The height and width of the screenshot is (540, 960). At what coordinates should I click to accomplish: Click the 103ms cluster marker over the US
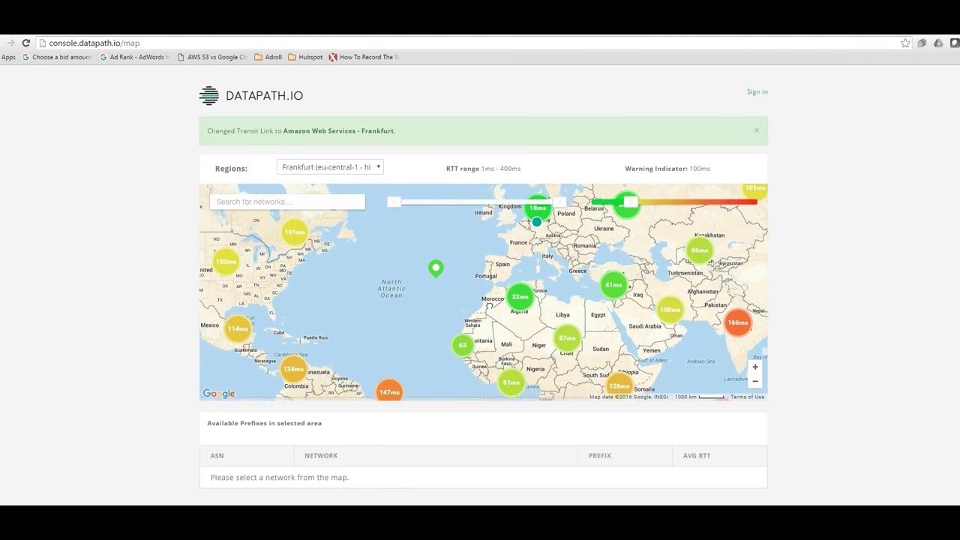[226, 262]
